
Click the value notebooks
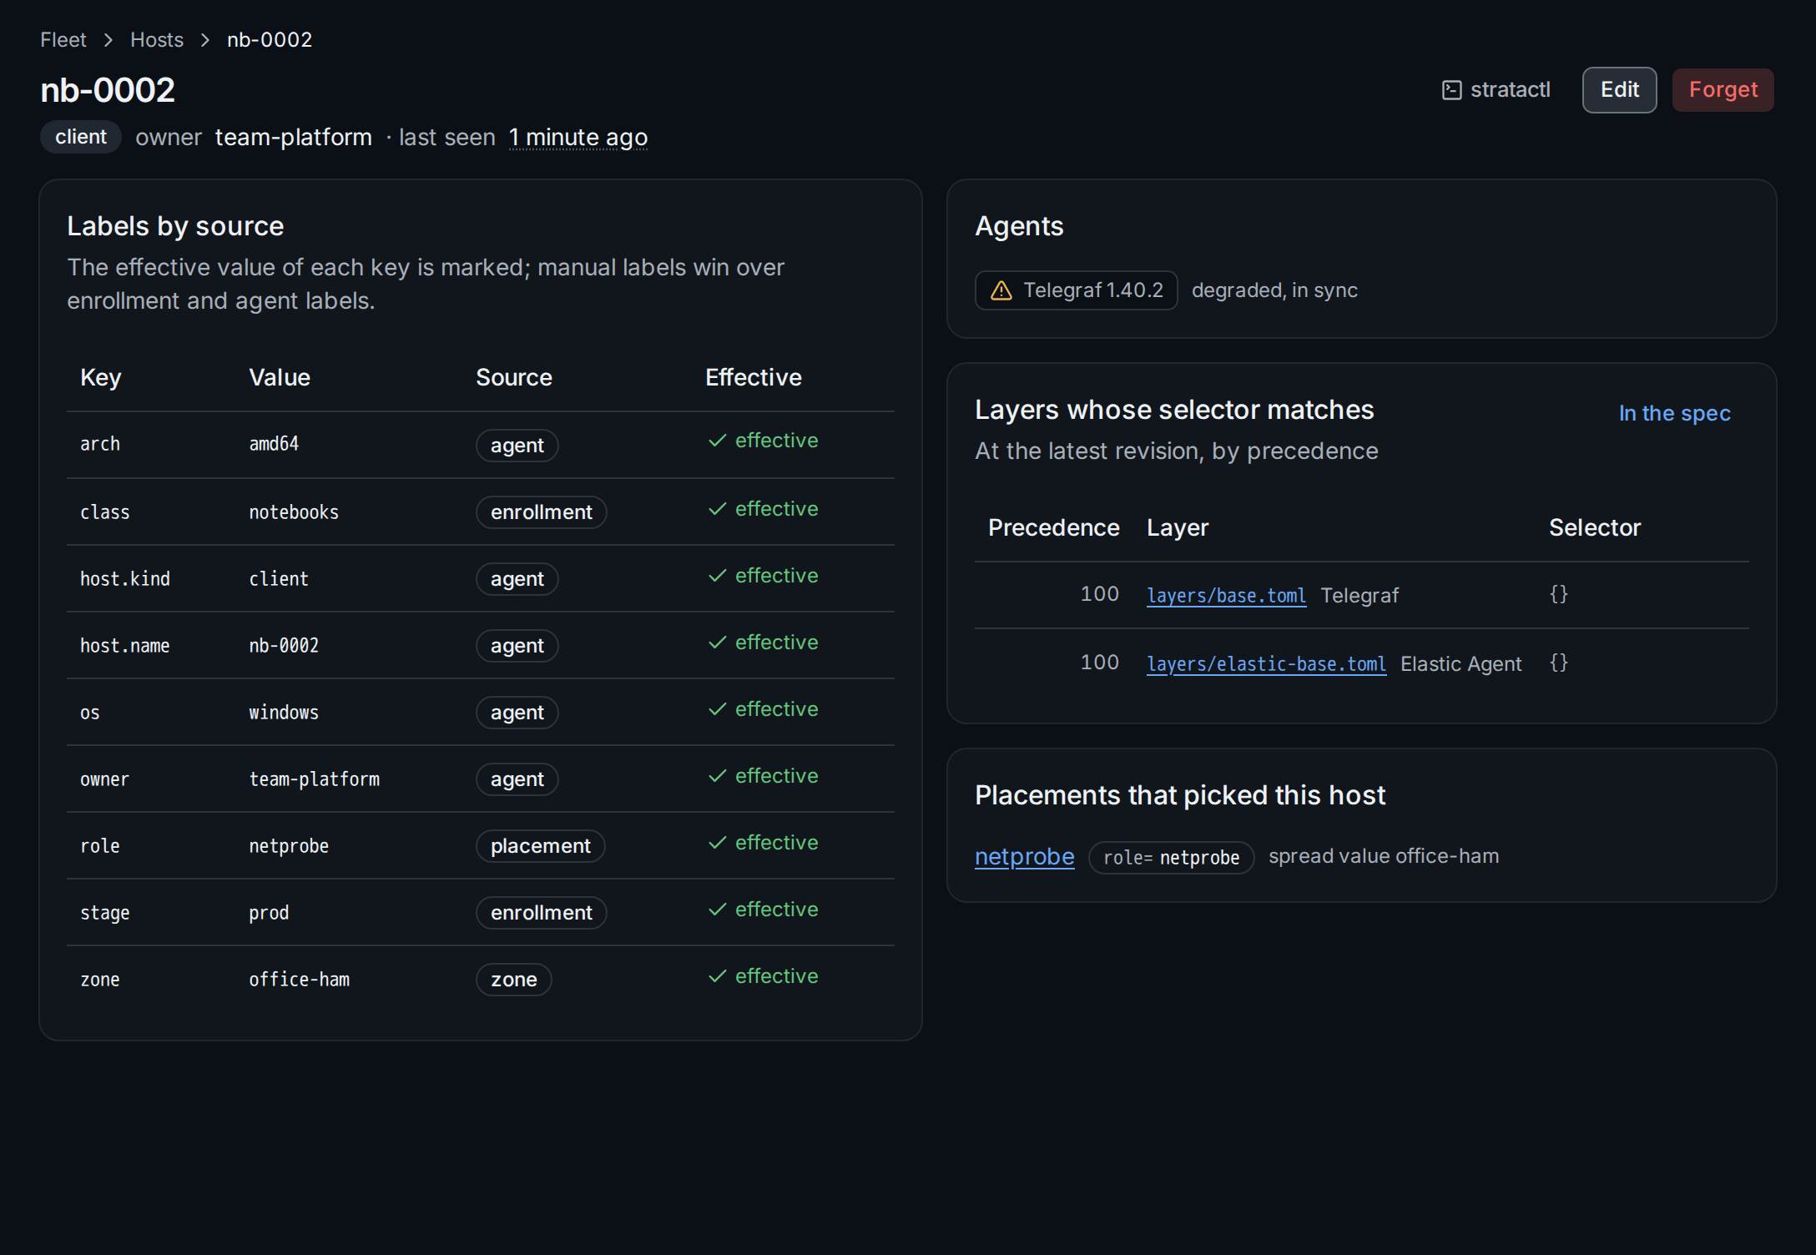click(x=294, y=512)
